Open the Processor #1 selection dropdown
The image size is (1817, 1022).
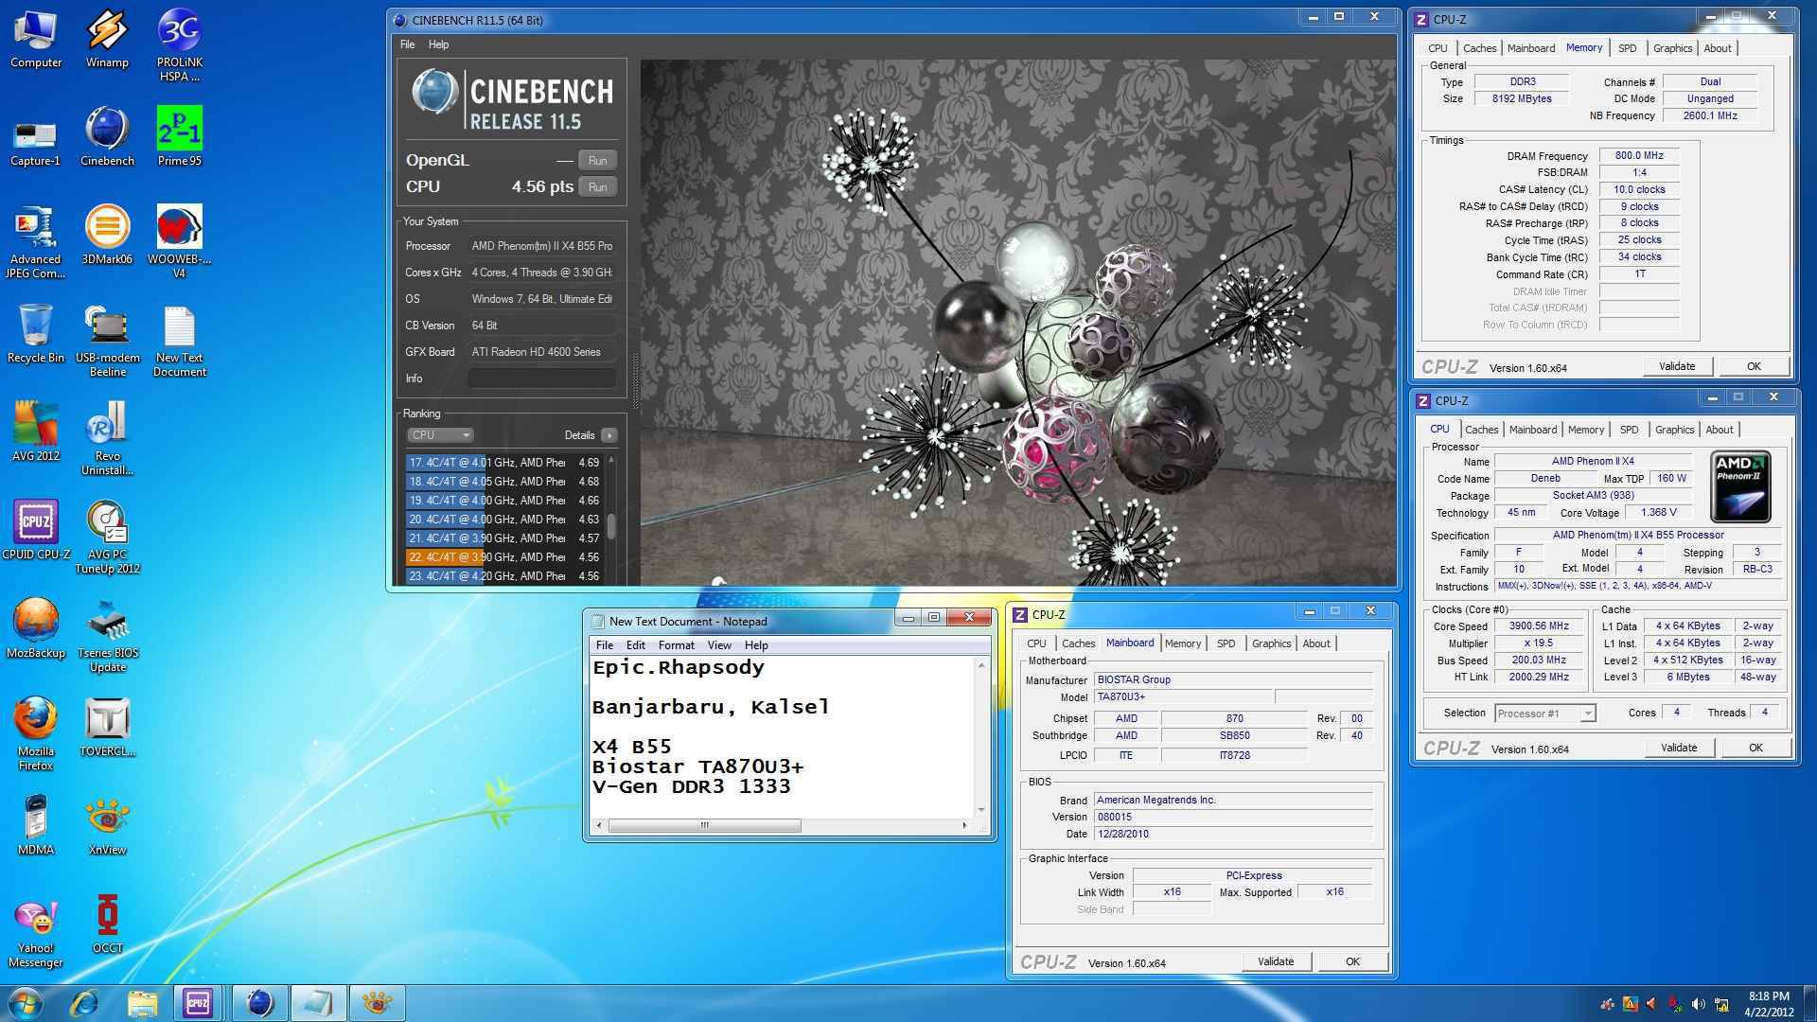tap(1544, 714)
